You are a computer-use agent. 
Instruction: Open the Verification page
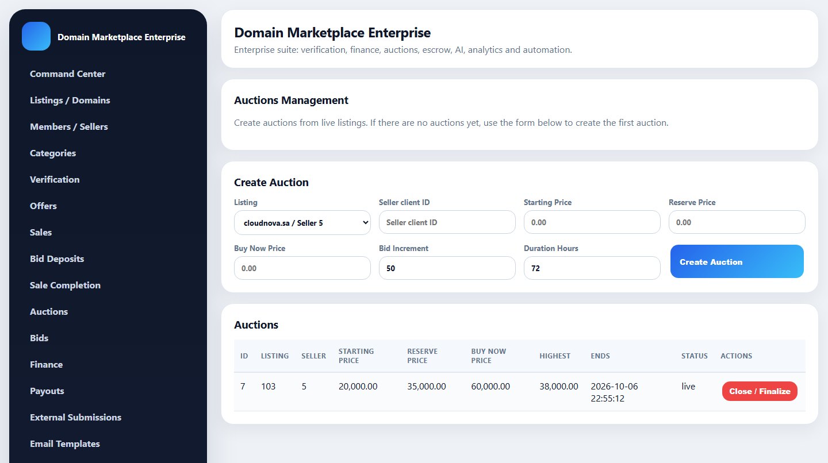point(55,179)
